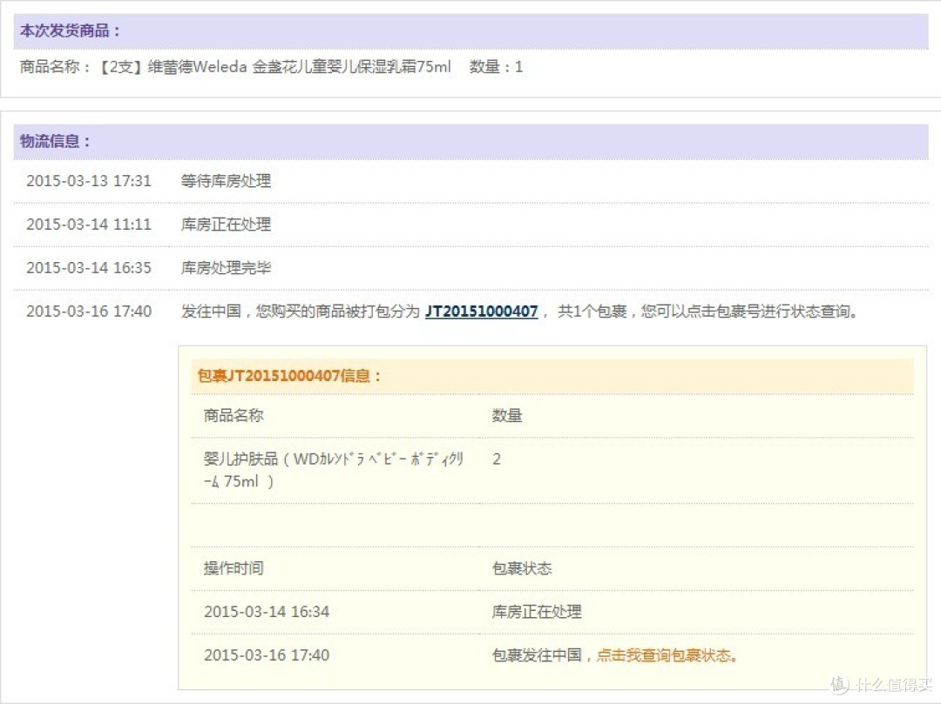The width and height of the screenshot is (941, 704).
Task: Click the 包裹状态 column header
Action: click(x=522, y=568)
